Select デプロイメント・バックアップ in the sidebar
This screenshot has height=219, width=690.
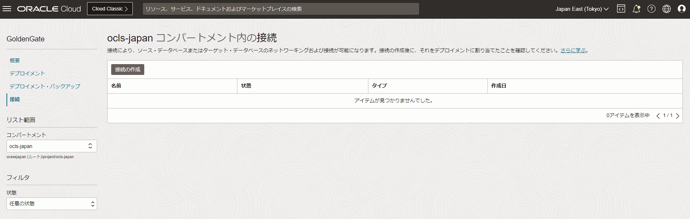[x=45, y=86]
